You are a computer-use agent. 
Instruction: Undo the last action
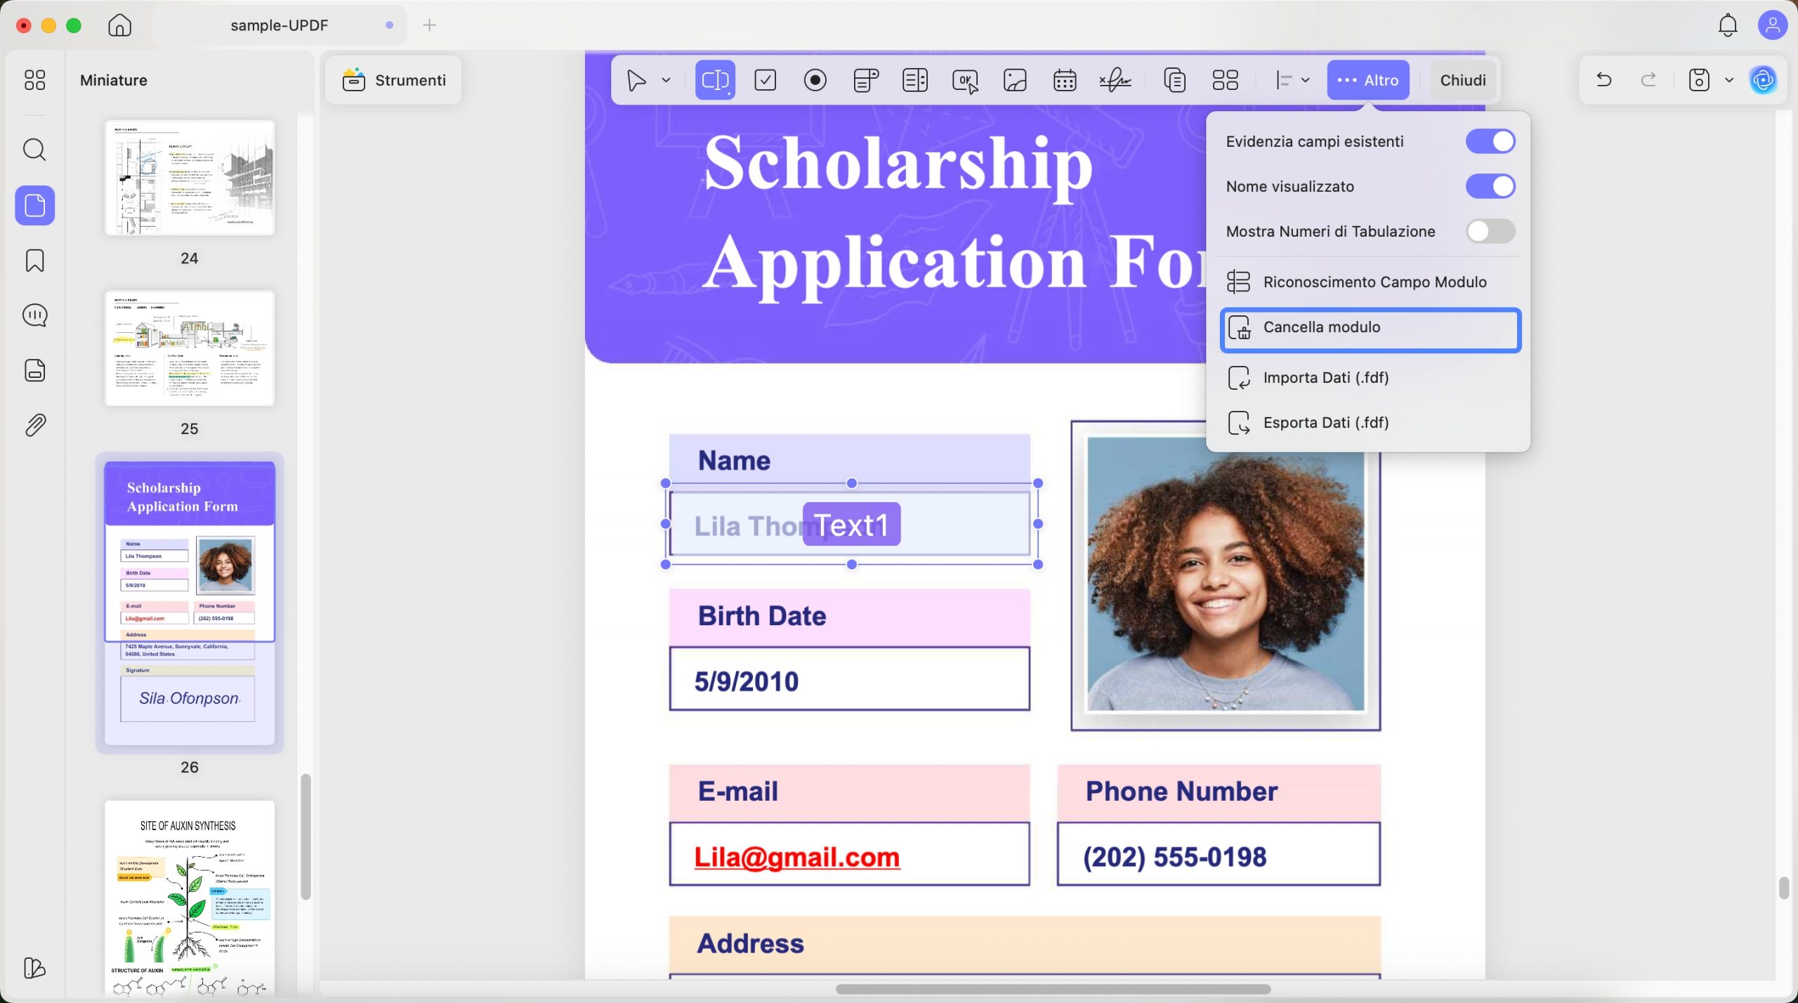click(1603, 80)
